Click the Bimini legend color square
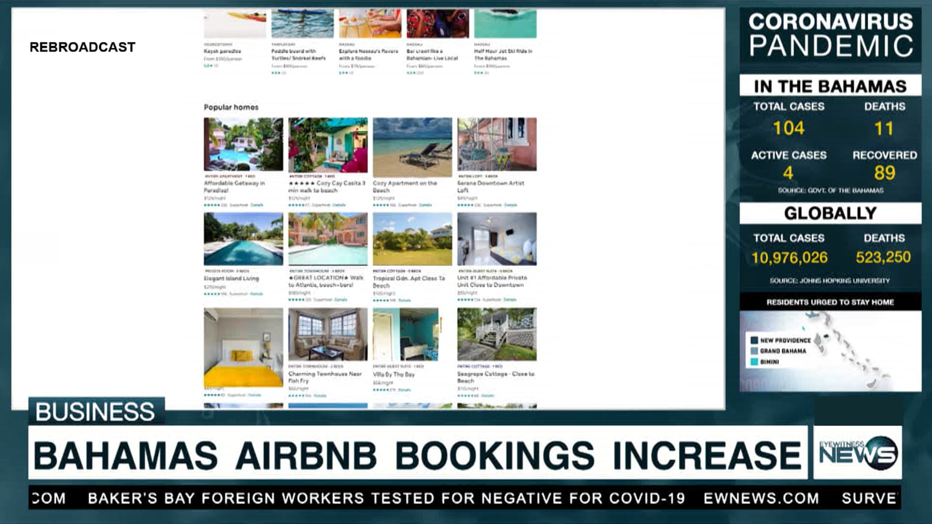This screenshot has height=524, width=932. (x=754, y=361)
